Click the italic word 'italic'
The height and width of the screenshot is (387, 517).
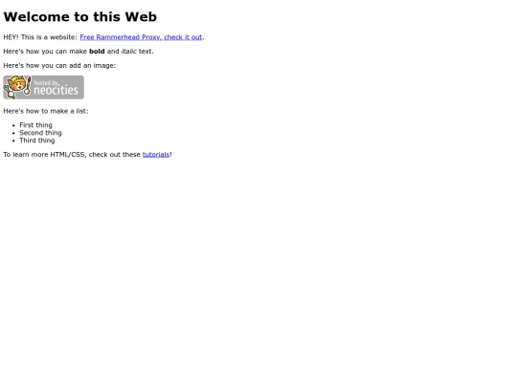(x=128, y=52)
